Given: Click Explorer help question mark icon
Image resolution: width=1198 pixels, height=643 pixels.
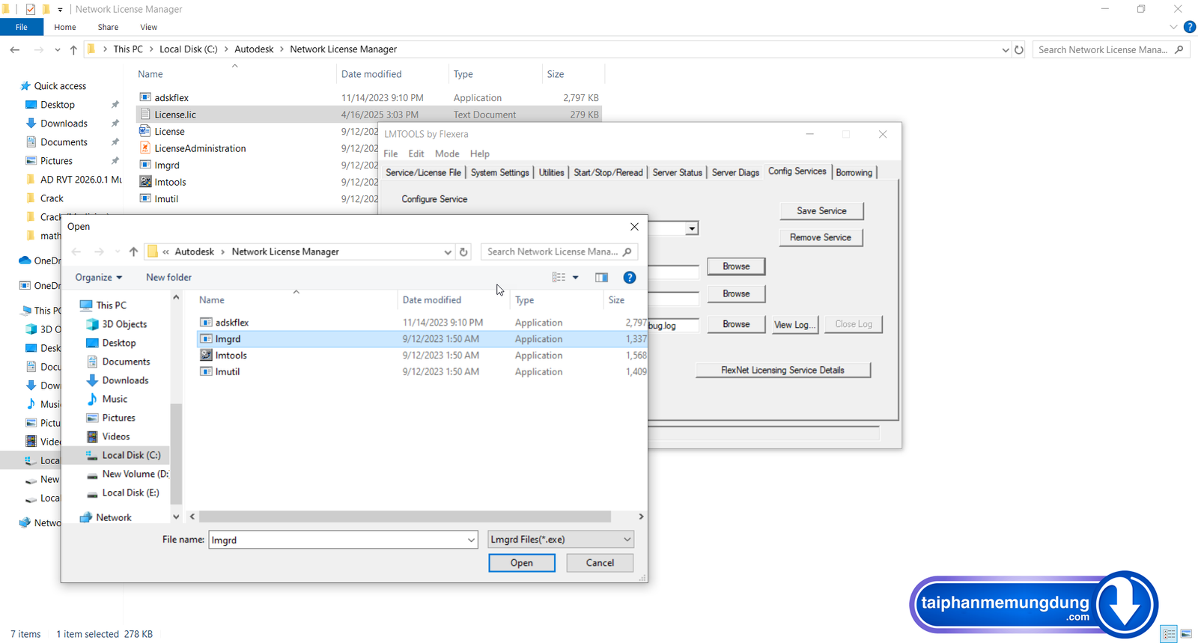Looking at the screenshot, I should (1190, 27).
